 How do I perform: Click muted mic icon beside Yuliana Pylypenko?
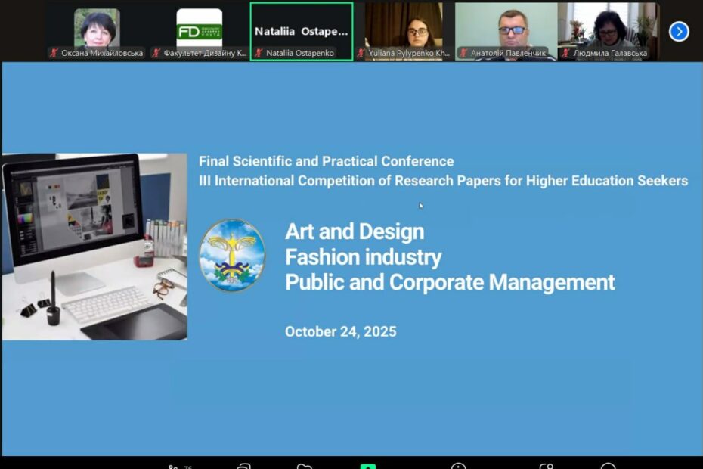coord(361,53)
